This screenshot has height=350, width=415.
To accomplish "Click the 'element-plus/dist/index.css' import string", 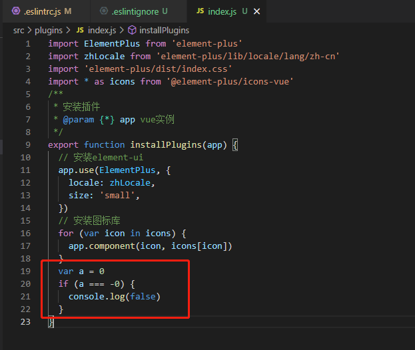I will pos(159,69).
